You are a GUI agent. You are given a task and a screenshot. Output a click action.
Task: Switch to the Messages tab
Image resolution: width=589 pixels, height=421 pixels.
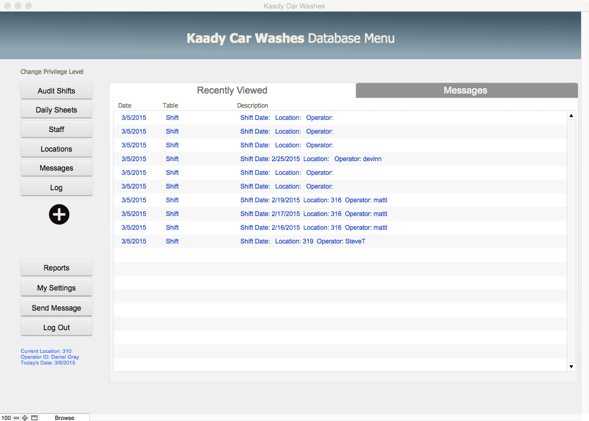click(466, 90)
